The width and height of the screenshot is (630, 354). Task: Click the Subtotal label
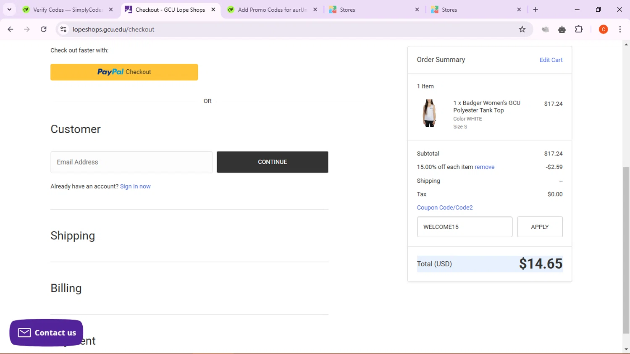click(428, 154)
